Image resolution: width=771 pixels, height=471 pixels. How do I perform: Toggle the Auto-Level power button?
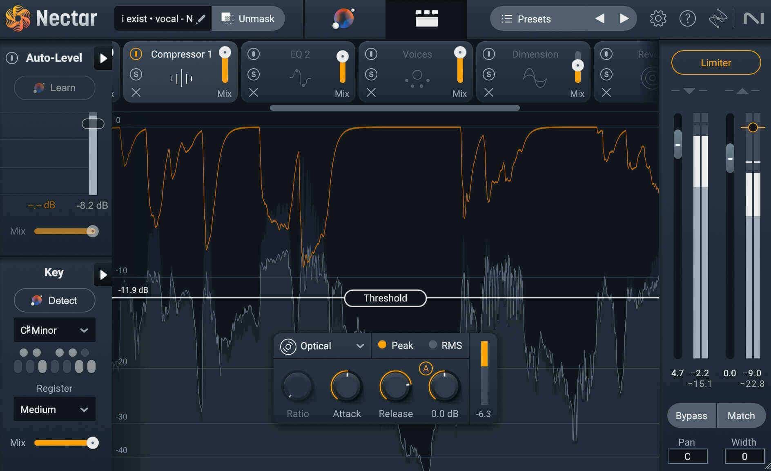[12, 58]
